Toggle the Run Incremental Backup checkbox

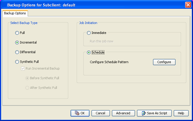(23, 68)
